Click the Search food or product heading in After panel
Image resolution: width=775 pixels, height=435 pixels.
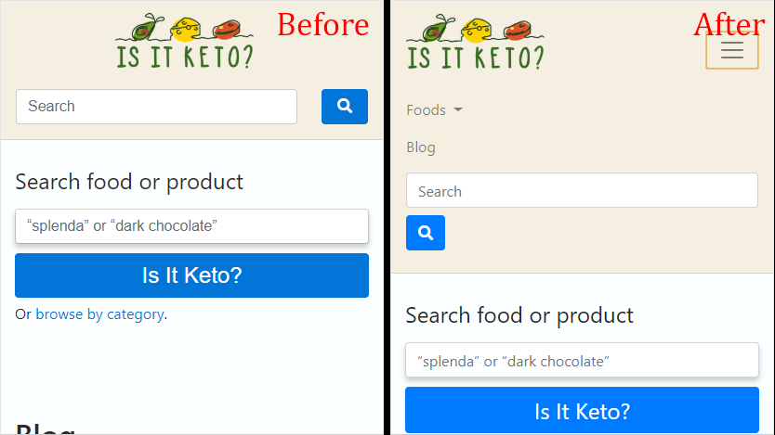tap(519, 315)
